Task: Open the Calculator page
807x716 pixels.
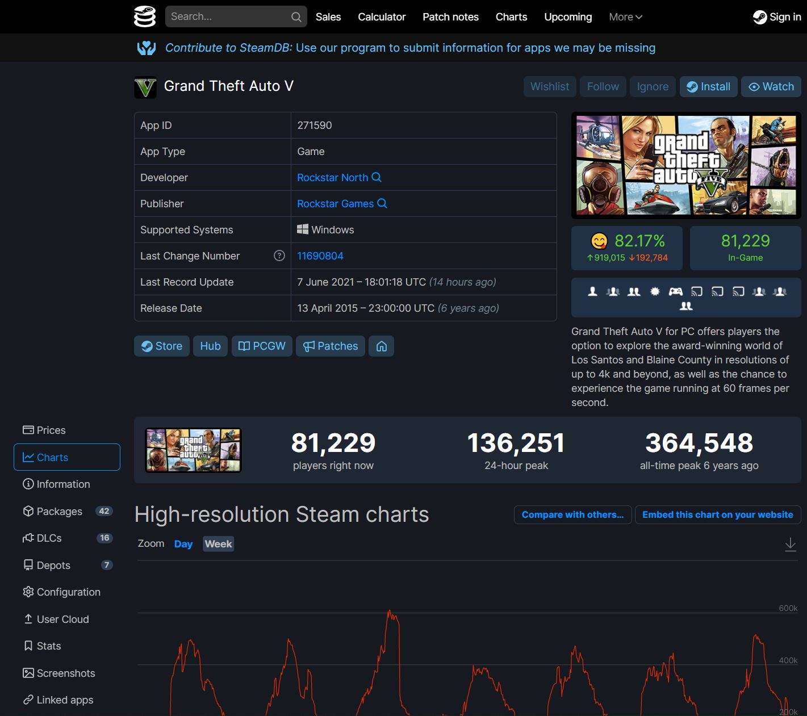Action: (382, 17)
